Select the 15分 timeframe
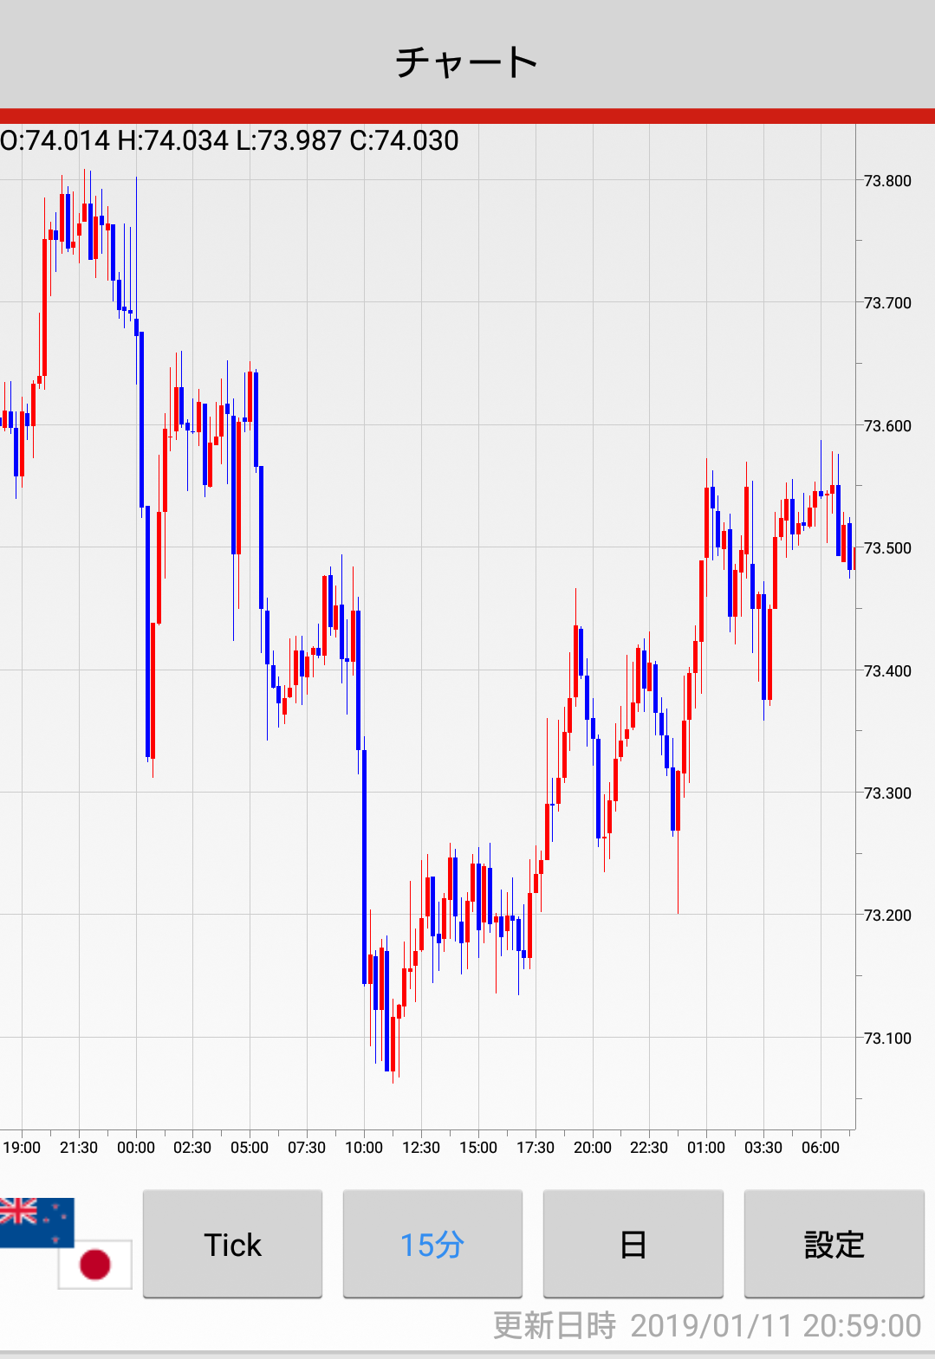935x1359 pixels. pos(432,1244)
